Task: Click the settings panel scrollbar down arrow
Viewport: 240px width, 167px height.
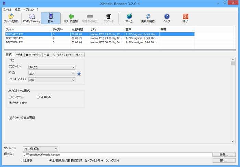Action: (233, 141)
